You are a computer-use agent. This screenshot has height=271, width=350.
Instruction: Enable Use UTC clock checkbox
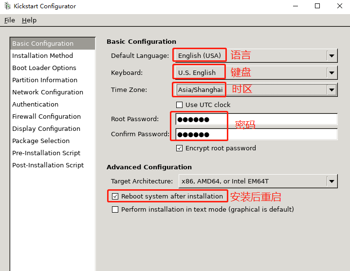click(x=180, y=105)
